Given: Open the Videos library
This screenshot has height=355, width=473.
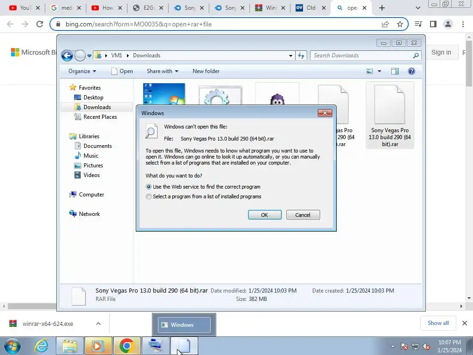Looking at the screenshot, I should tap(91, 175).
